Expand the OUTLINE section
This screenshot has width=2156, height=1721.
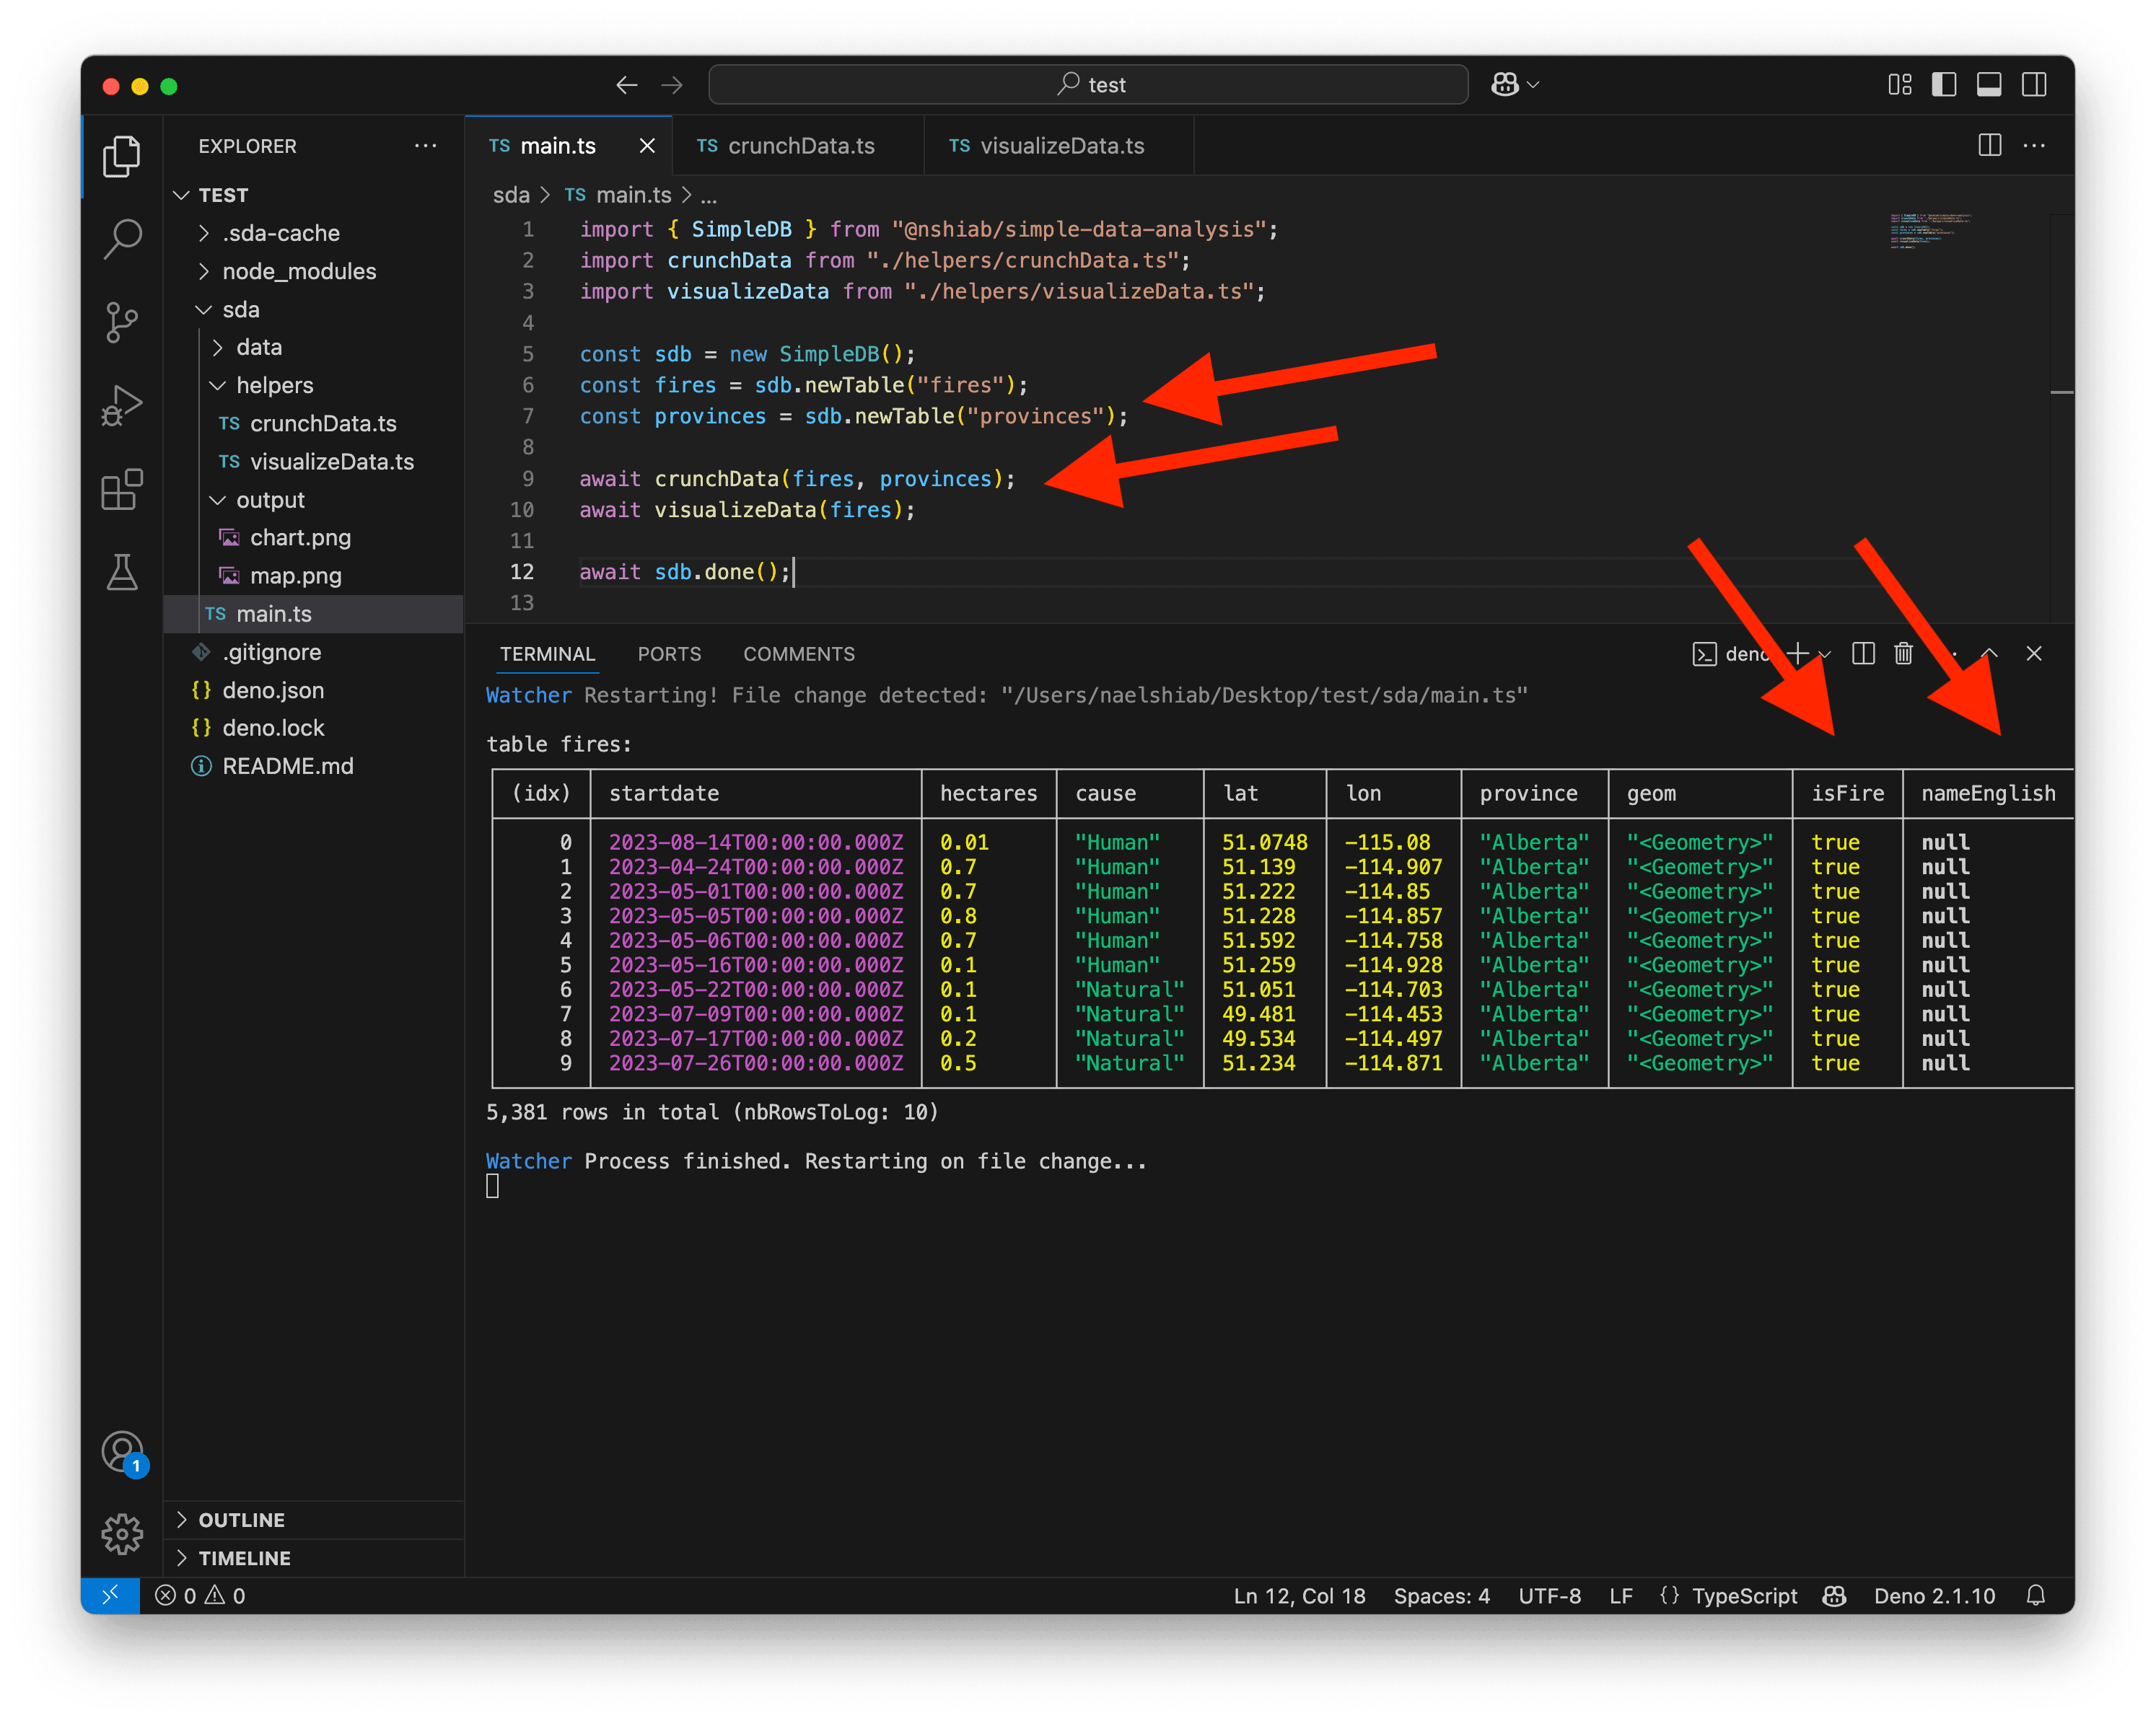tap(313, 1519)
